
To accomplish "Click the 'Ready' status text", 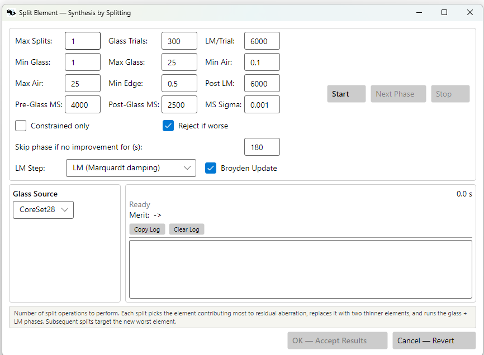I will pyautogui.click(x=140, y=205).
